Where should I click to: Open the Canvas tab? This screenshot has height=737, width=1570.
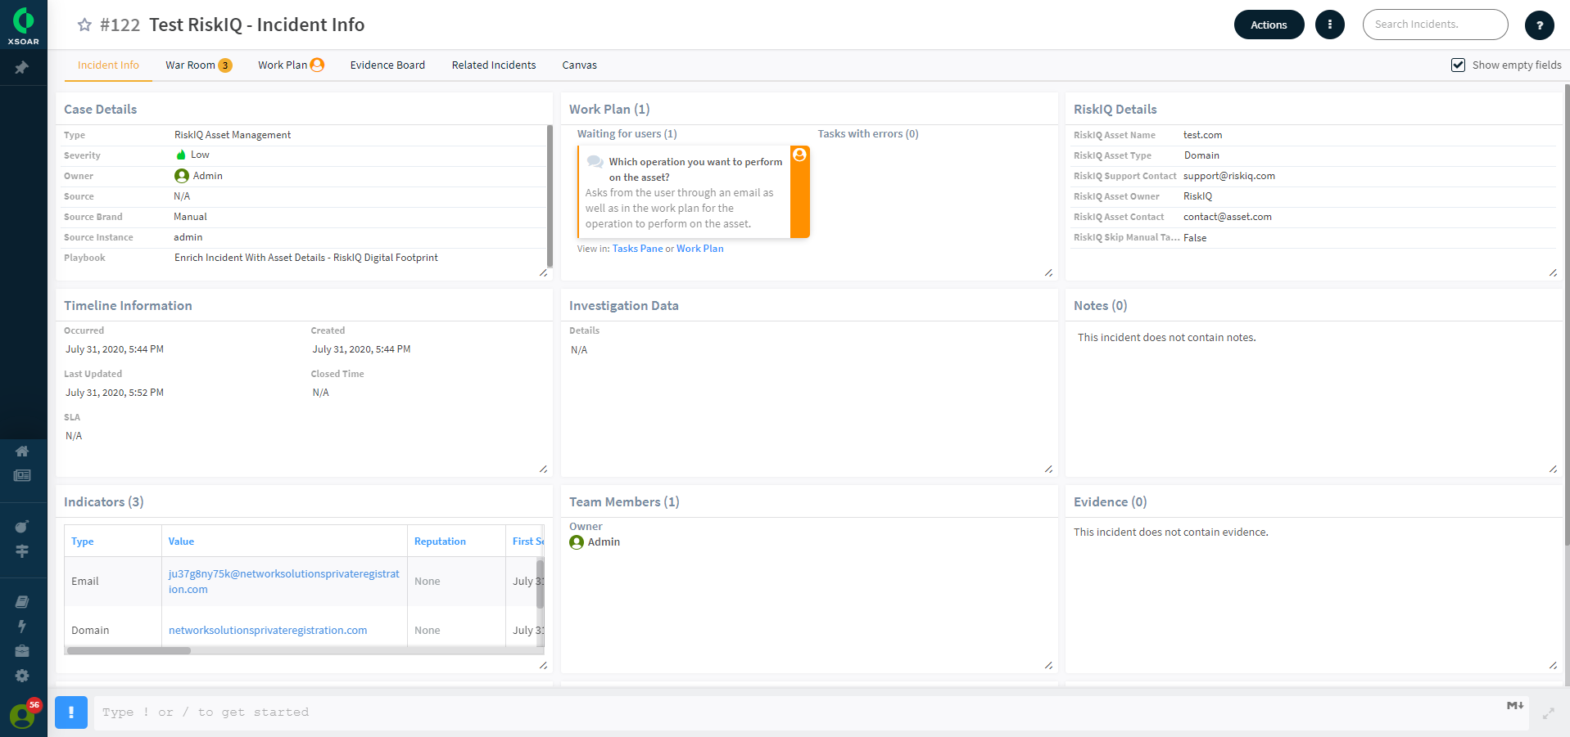(x=579, y=65)
